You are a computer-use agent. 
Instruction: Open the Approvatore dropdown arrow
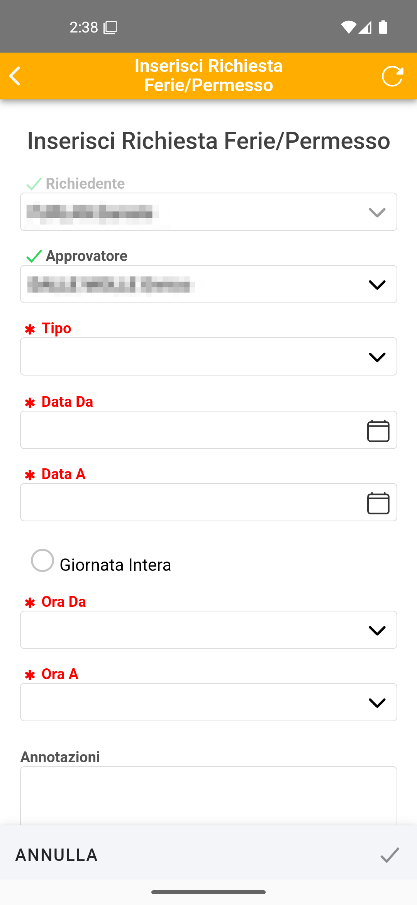coord(377,285)
